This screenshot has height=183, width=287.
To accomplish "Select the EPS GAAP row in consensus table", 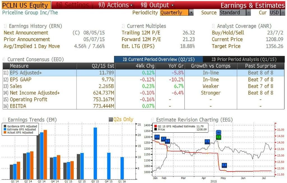I will coord(143,79).
